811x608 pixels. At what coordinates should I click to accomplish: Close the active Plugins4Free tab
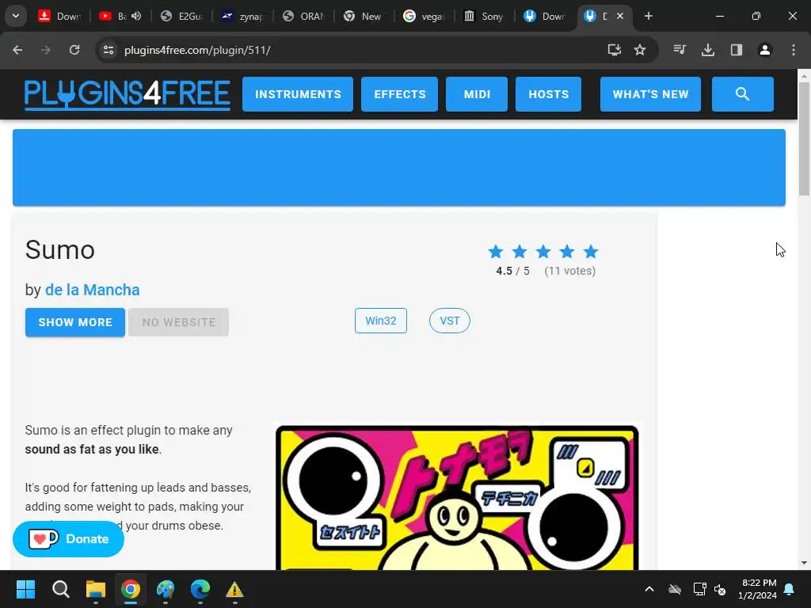point(620,16)
